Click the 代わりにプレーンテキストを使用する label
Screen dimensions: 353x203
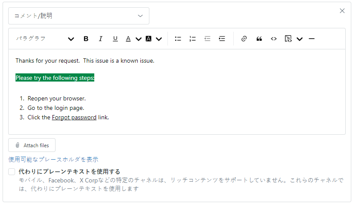[x=69, y=172]
